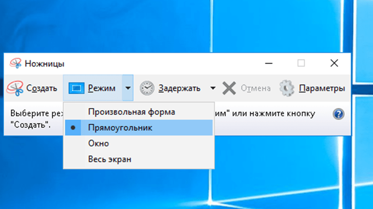The width and height of the screenshot is (373, 209).
Task: Click the X icon beside Отмена
Action: click(229, 88)
